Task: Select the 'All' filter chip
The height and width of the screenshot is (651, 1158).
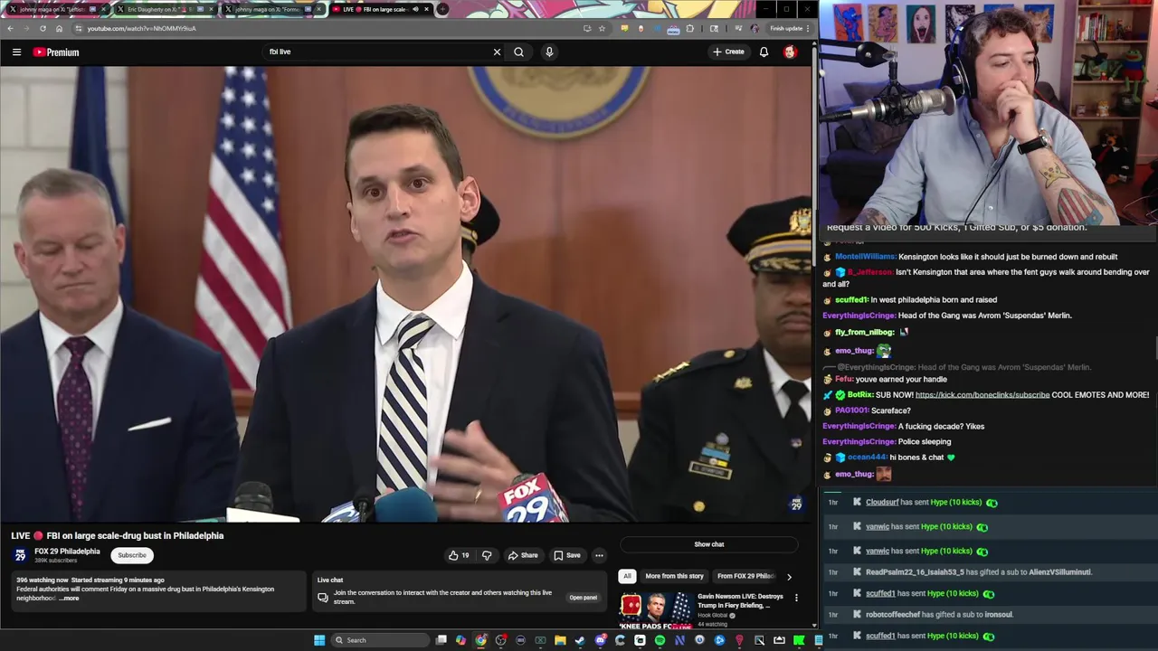Action: (627, 576)
